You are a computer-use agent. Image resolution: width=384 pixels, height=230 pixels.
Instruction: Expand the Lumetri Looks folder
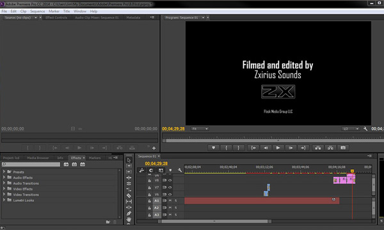point(4,200)
